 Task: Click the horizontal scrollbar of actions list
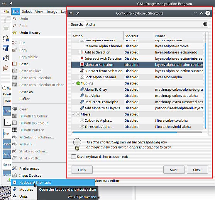pos(137,132)
